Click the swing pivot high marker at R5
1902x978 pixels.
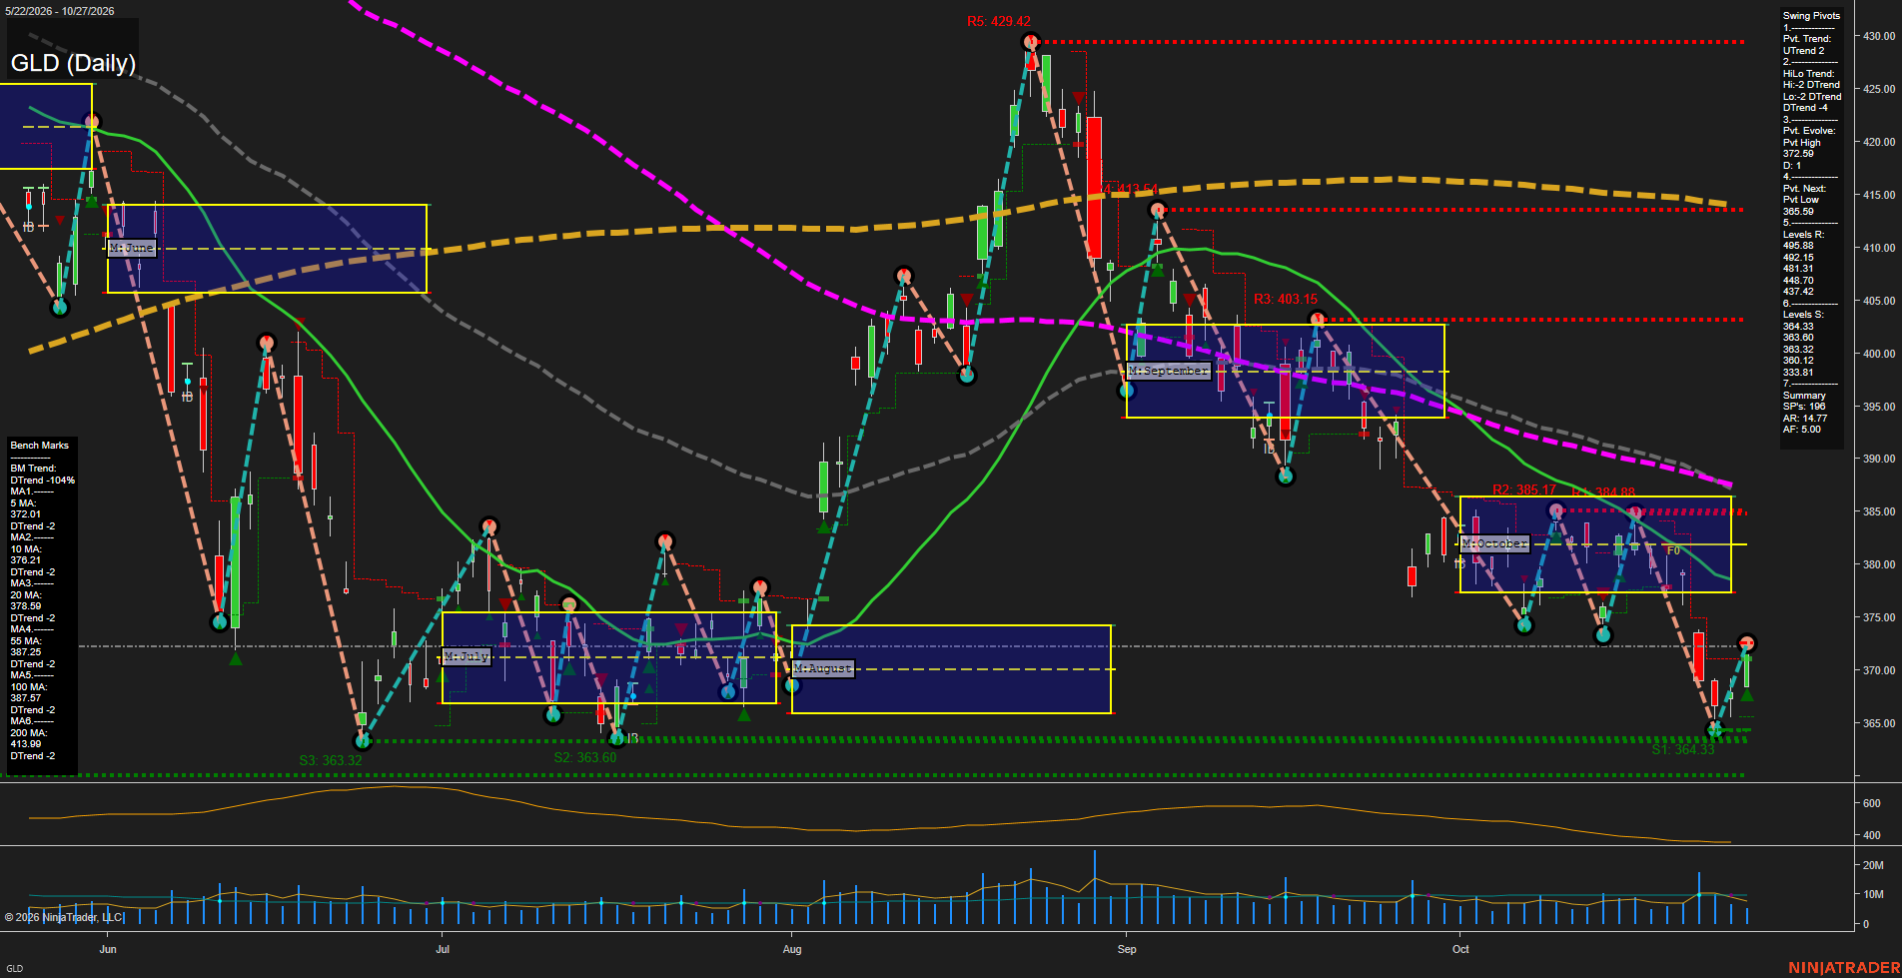1031,42
